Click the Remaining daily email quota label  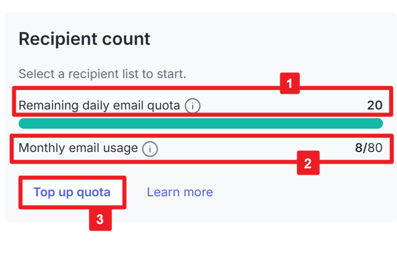[99, 106]
